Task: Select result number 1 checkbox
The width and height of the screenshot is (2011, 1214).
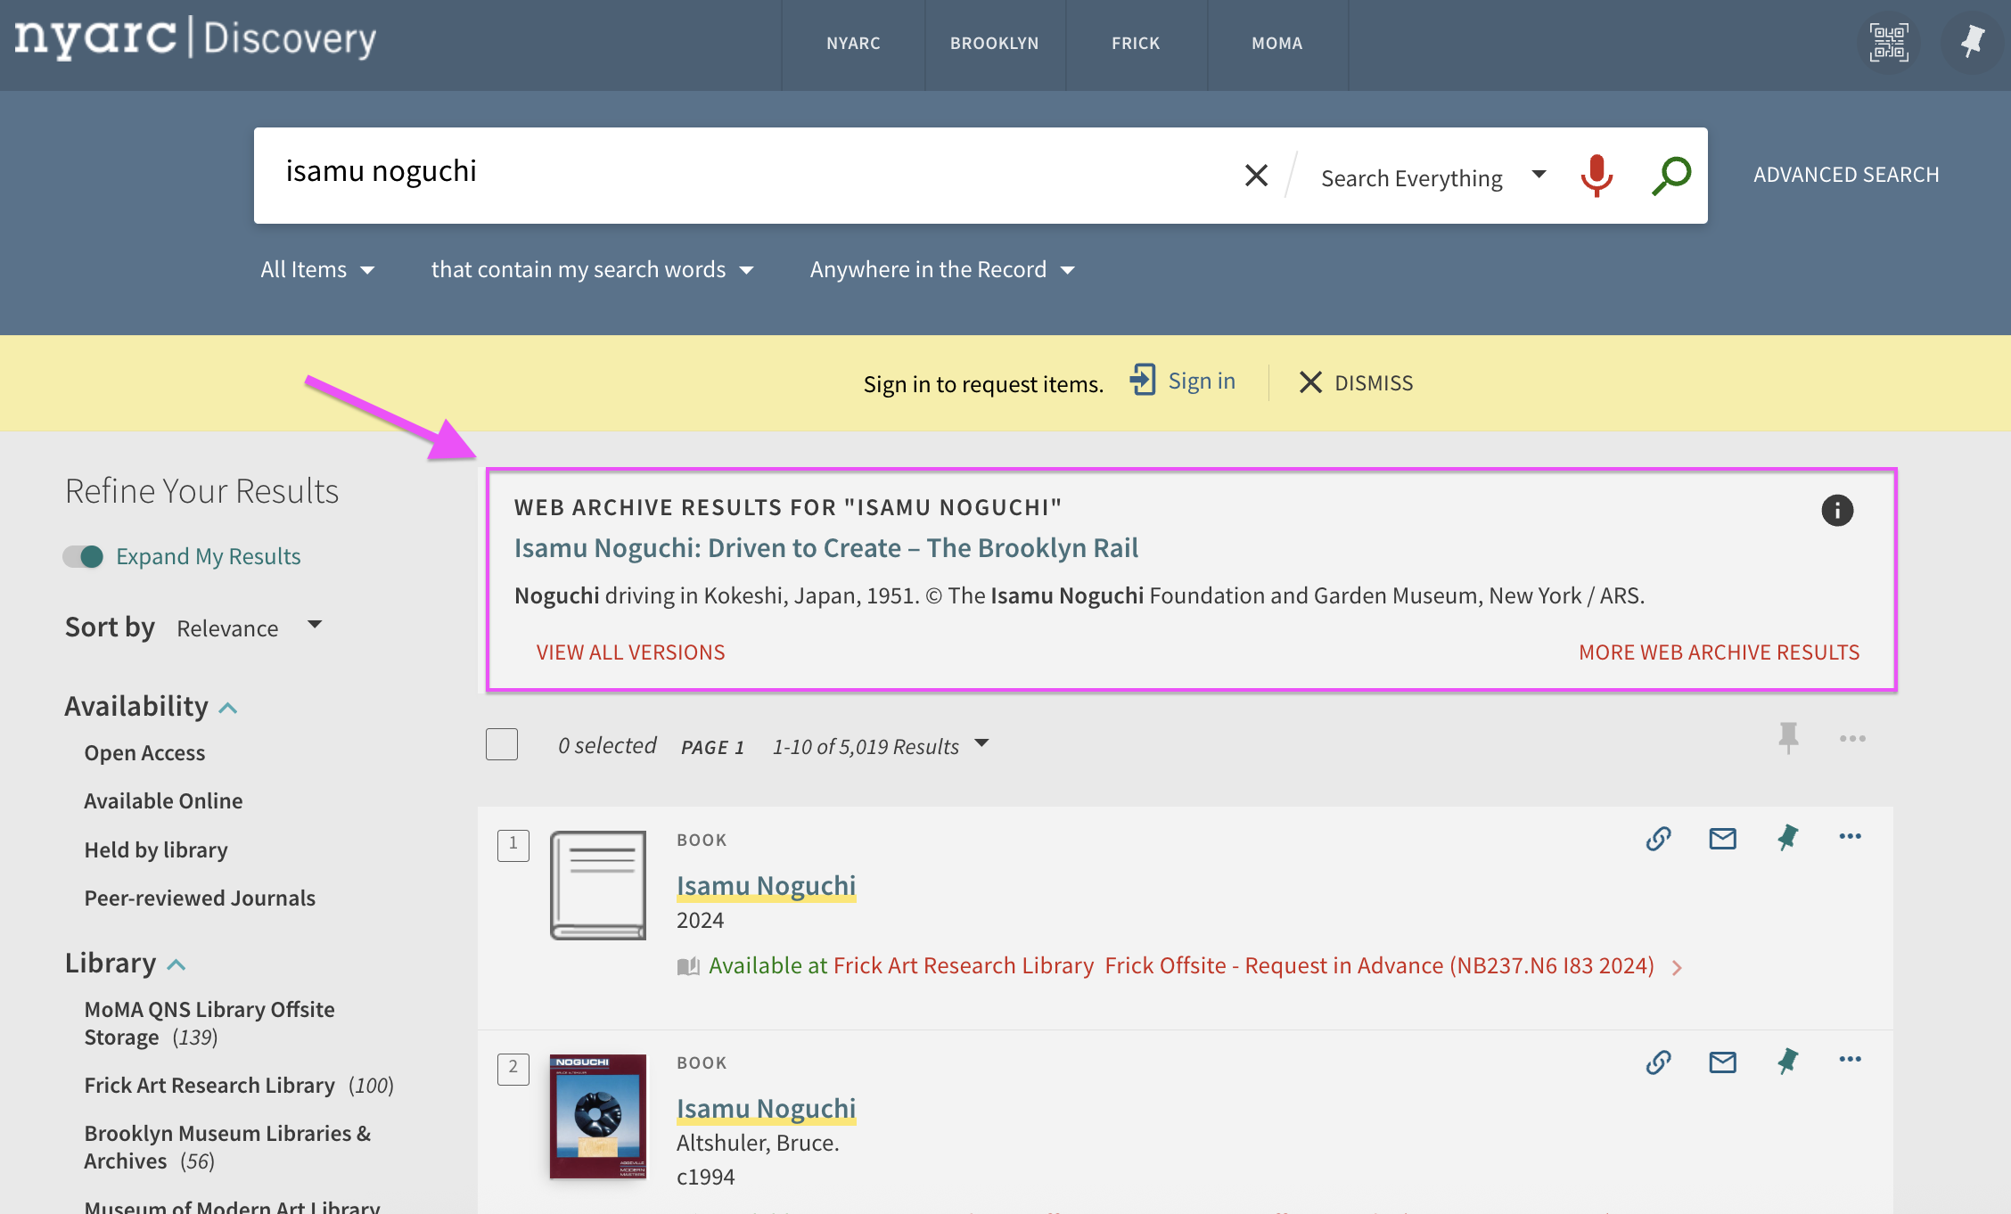Action: pos(513,844)
